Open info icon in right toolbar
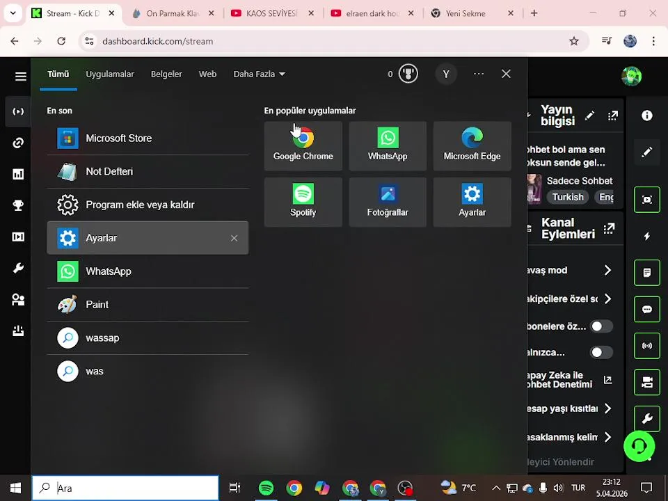The image size is (668, 501). 646,116
